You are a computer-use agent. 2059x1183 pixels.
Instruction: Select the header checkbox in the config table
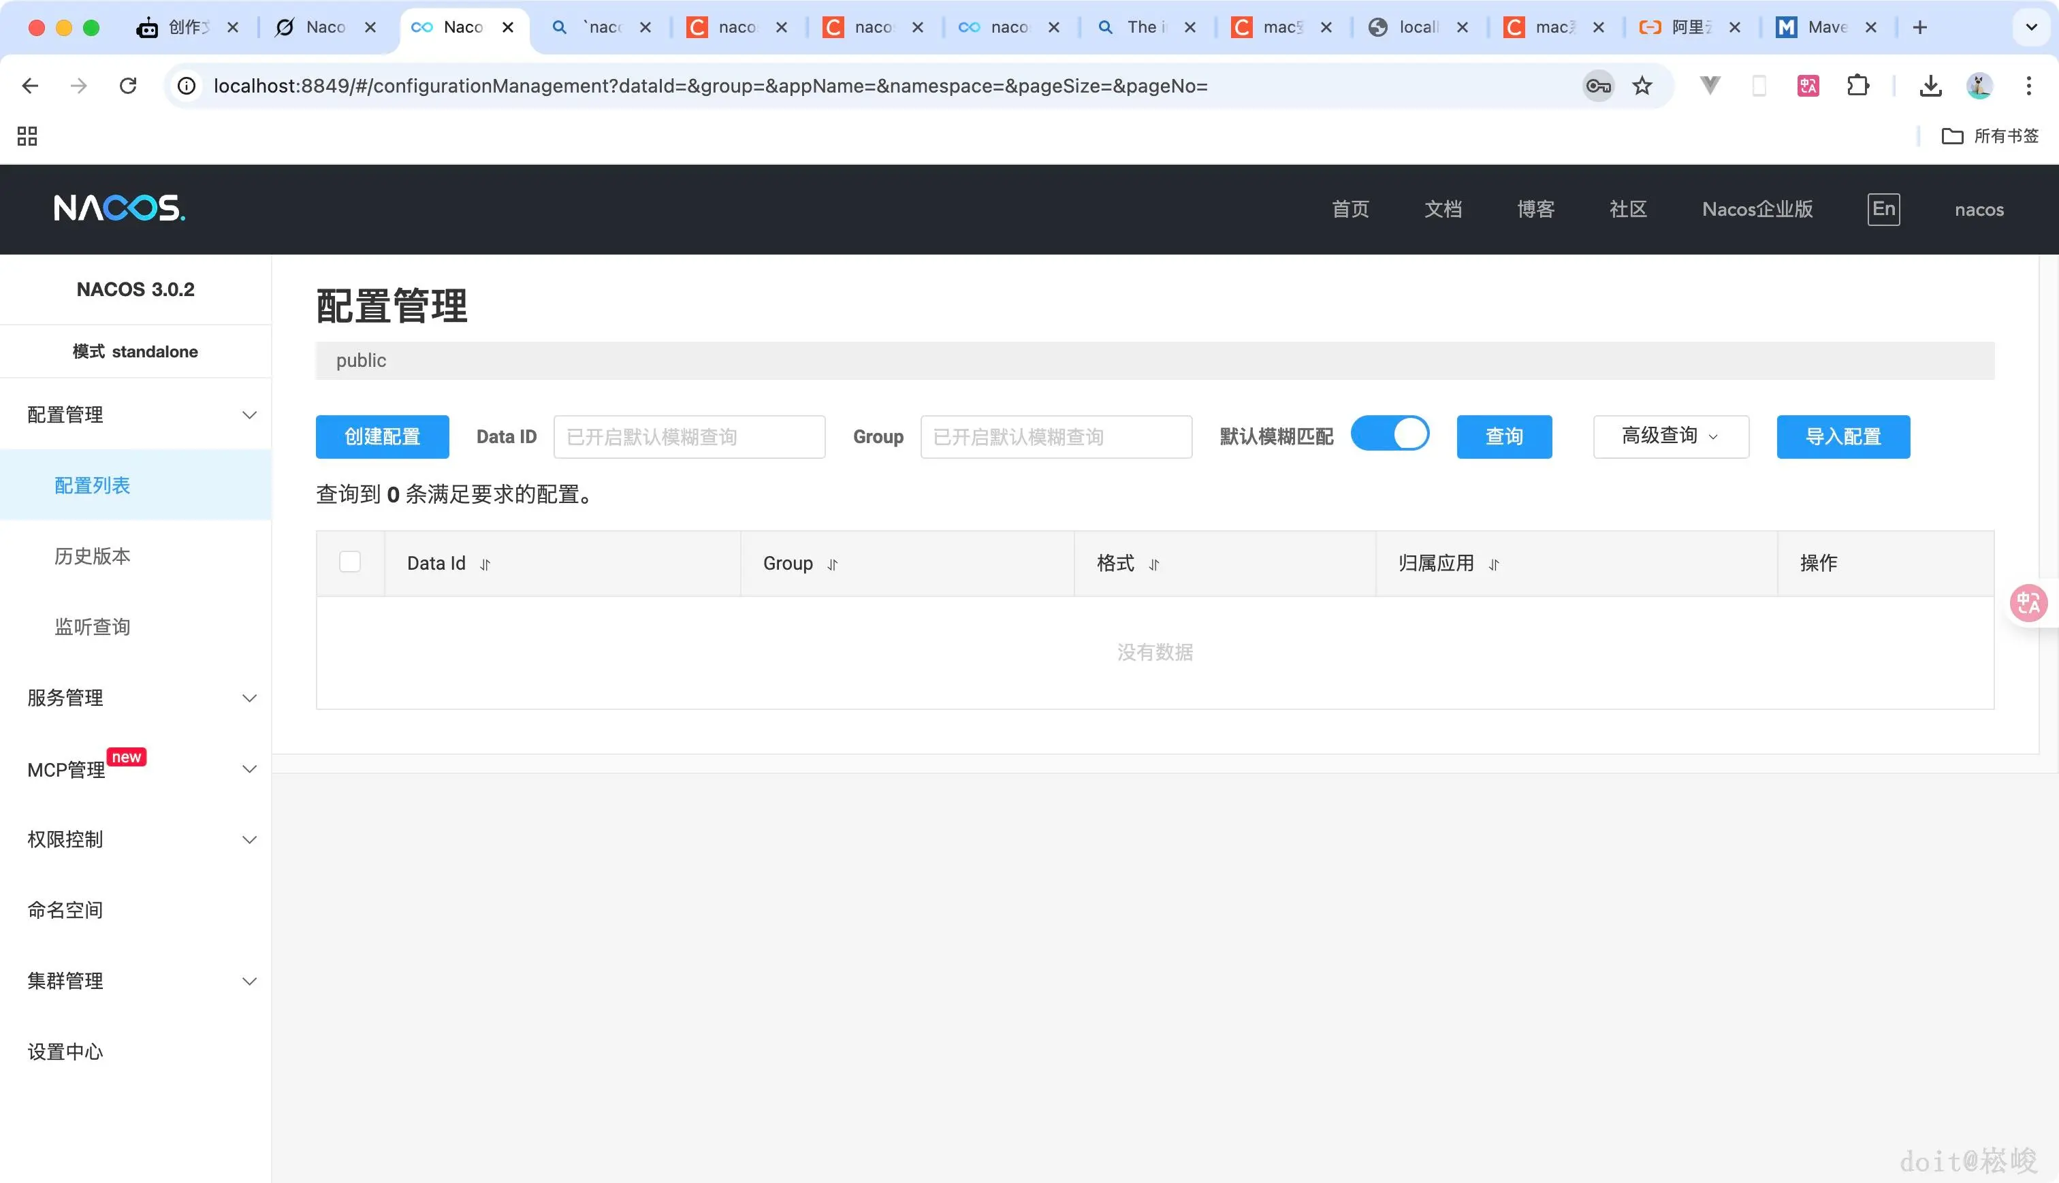tap(349, 562)
